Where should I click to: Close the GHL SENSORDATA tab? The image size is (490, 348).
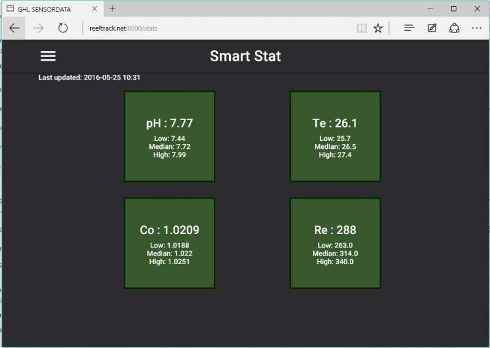94,9
